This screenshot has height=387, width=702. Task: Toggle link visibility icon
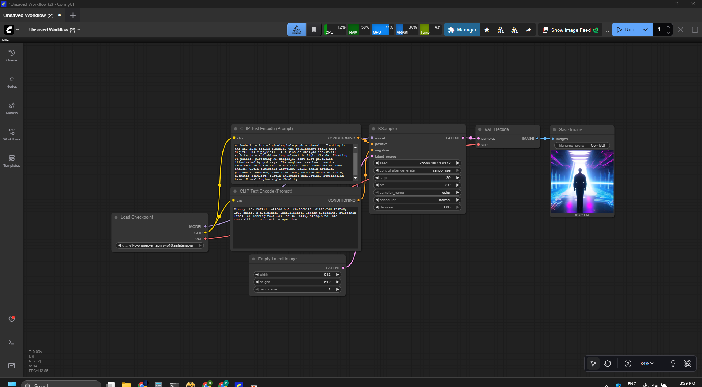pos(688,363)
